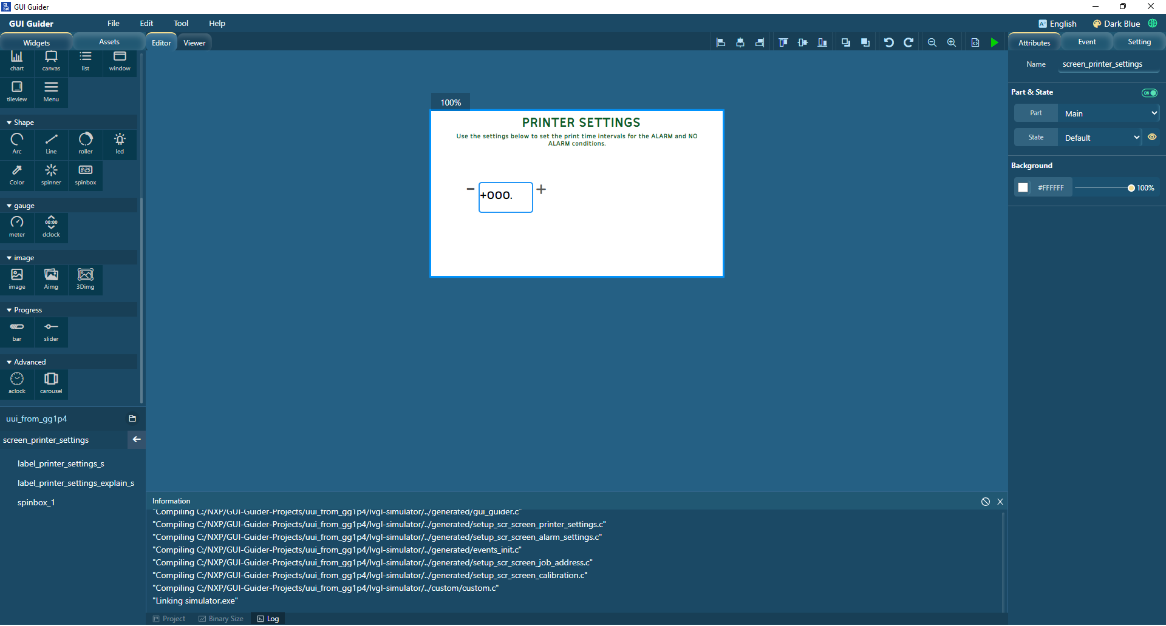
Task: Toggle the Part & State switch
Action: [x=1150, y=93]
